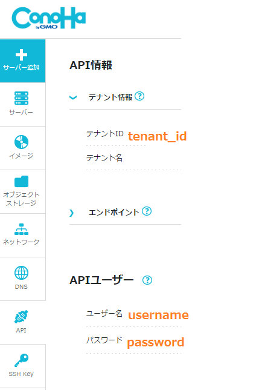The width and height of the screenshot is (262, 390).
Task: Open the SSH Key section
Action: 22,366
